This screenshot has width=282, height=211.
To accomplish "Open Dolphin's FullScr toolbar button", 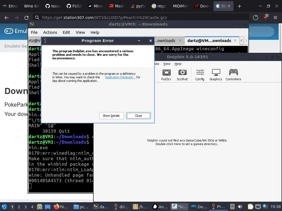I will 166,75.
